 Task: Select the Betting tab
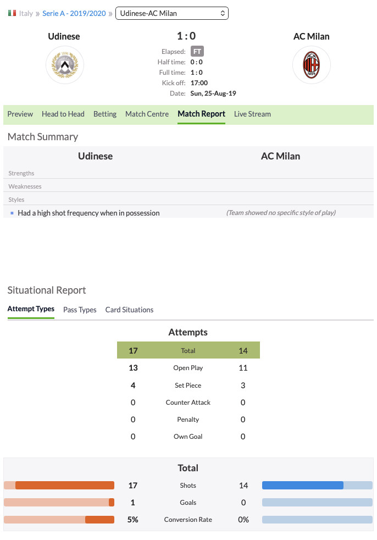click(104, 114)
